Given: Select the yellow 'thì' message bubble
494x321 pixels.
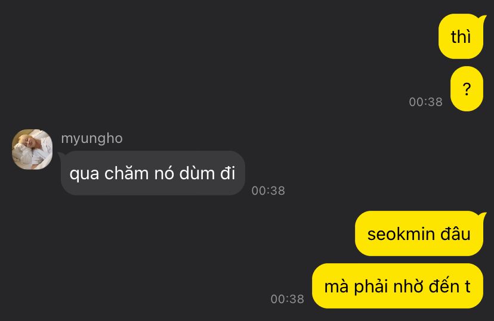Looking at the screenshot, I should [x=461, y=36].
